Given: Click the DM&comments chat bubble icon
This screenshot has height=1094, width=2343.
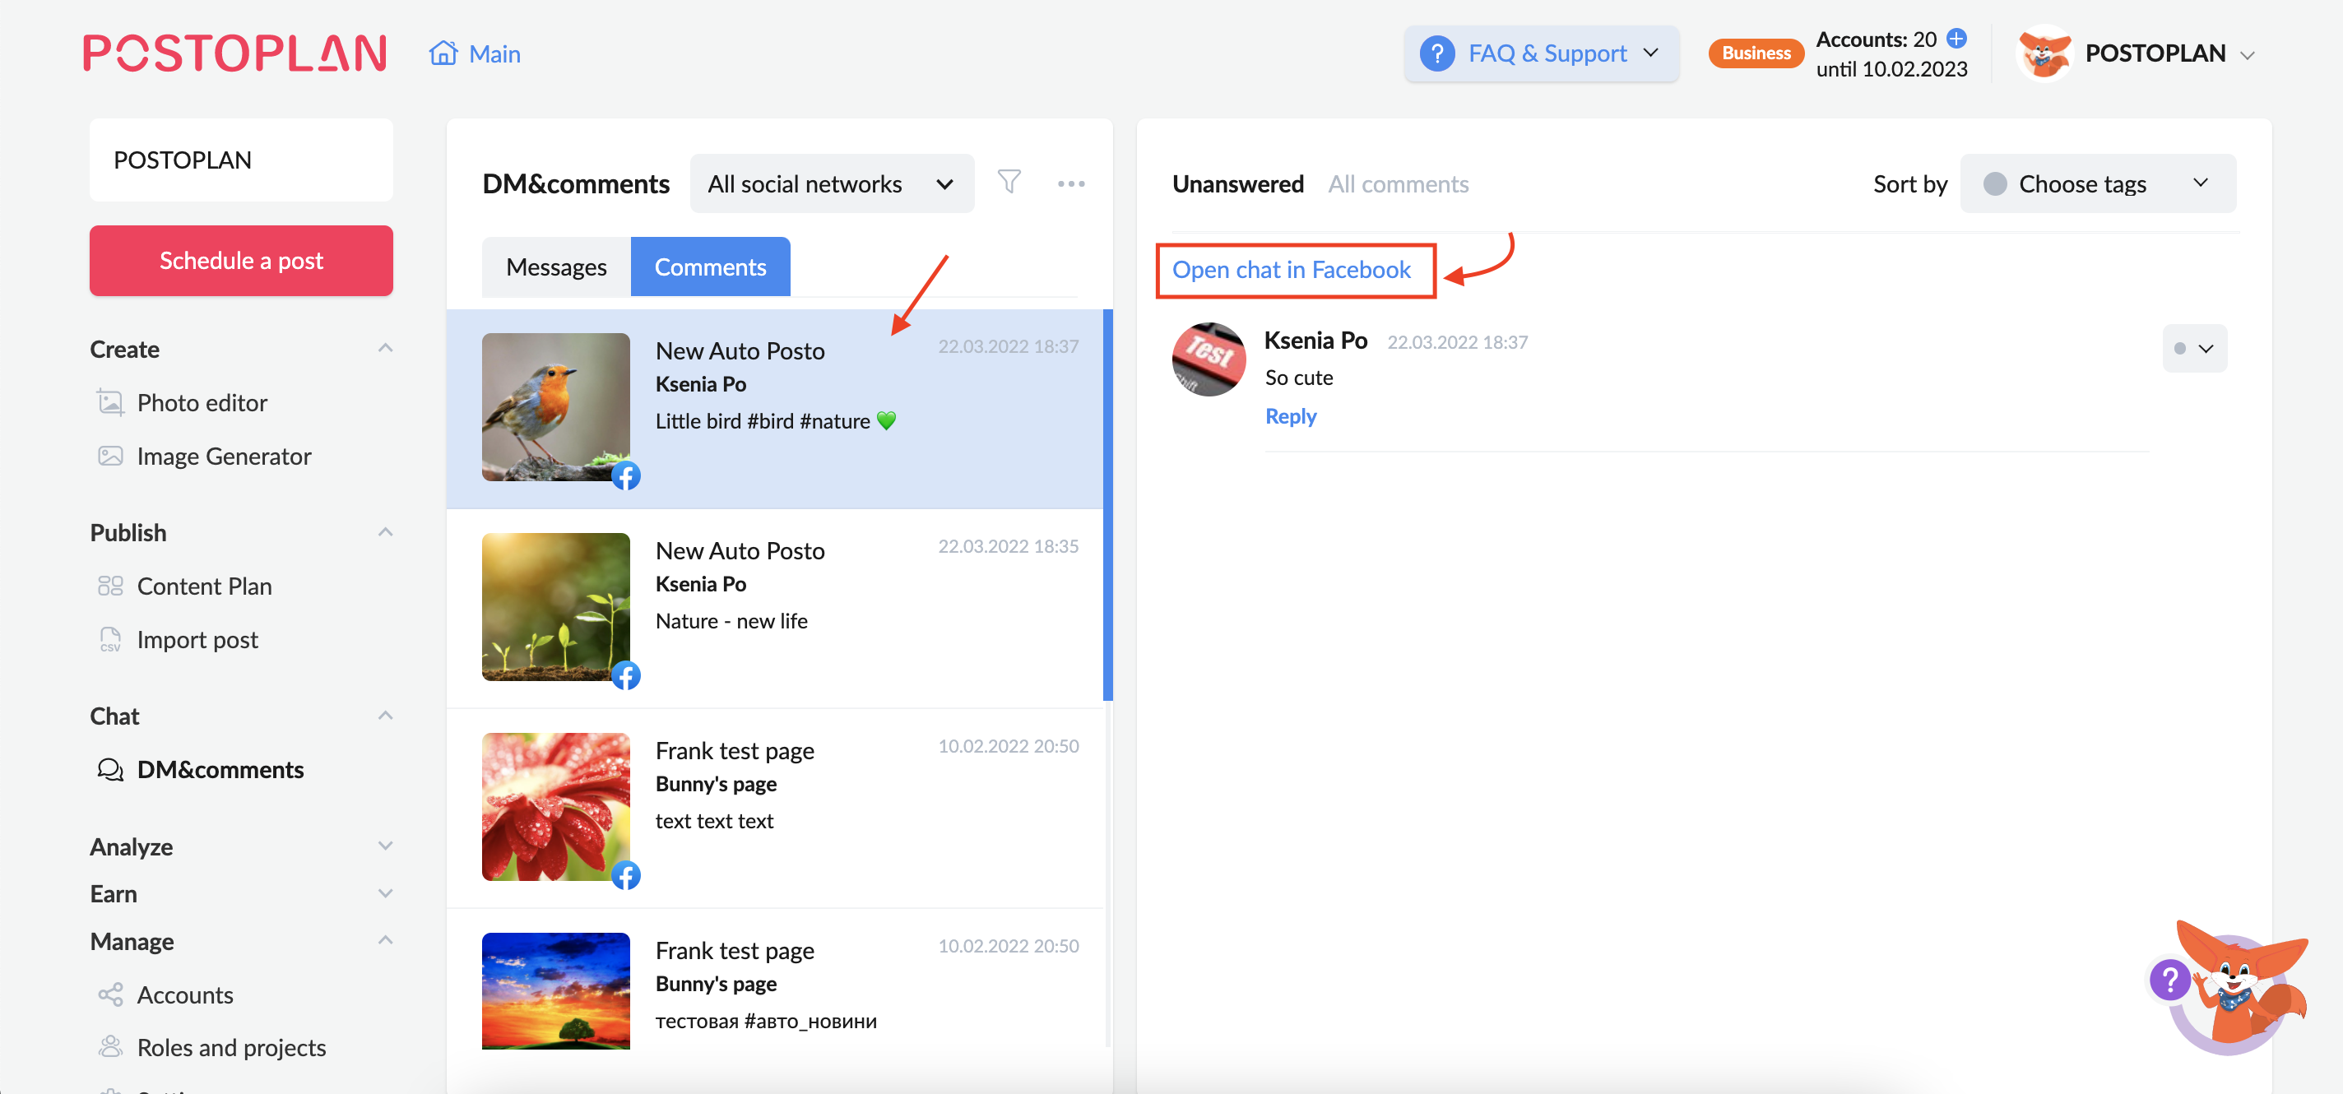Looking at the screenshot, I should pyautogui.click(x=110, y=769).
